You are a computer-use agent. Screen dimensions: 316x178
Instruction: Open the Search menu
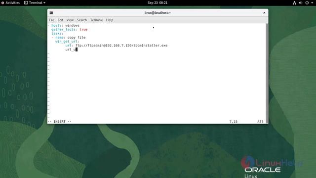82,20
